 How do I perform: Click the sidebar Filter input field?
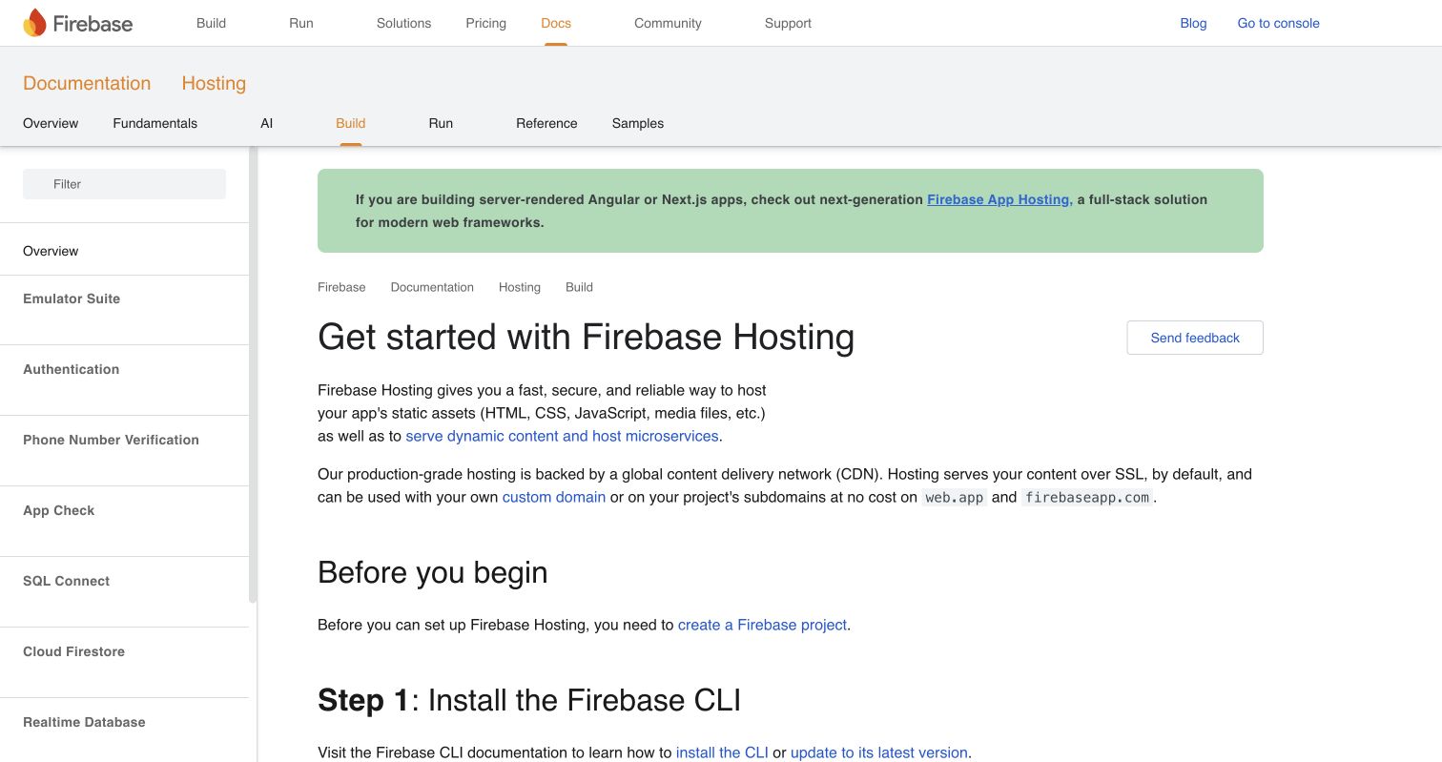point(124,184)
